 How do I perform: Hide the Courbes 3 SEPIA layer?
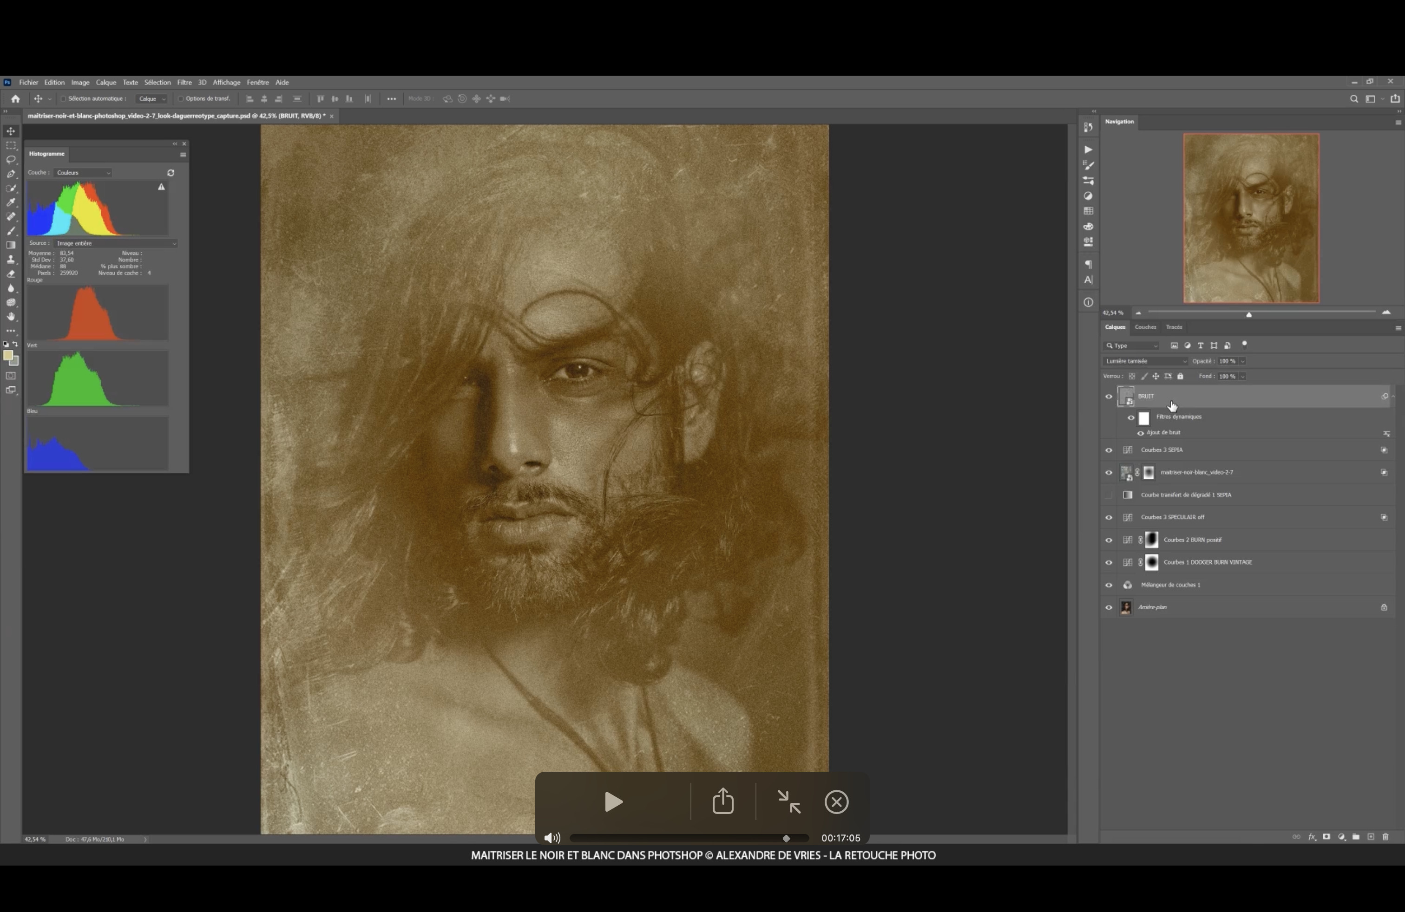(1109, 450)
